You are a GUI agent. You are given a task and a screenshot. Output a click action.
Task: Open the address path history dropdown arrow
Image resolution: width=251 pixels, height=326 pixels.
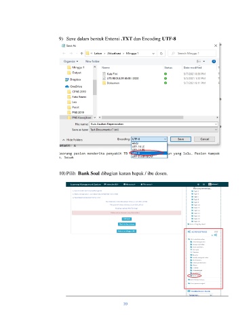tap(153, 54)
